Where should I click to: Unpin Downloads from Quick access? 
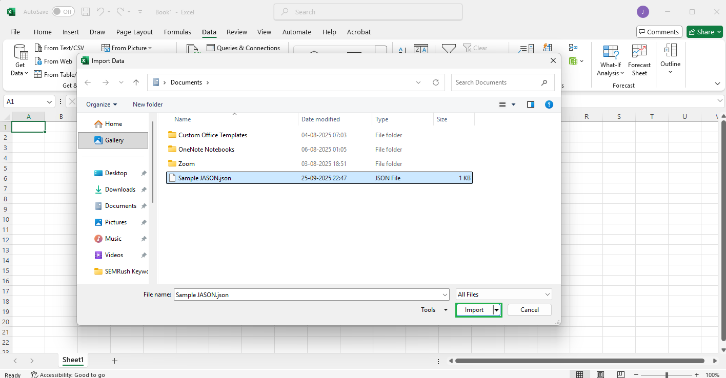click(x=144, y=189)
